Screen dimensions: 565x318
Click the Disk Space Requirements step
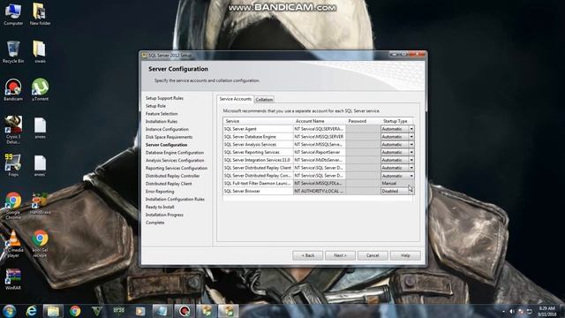tap(169, 137)
